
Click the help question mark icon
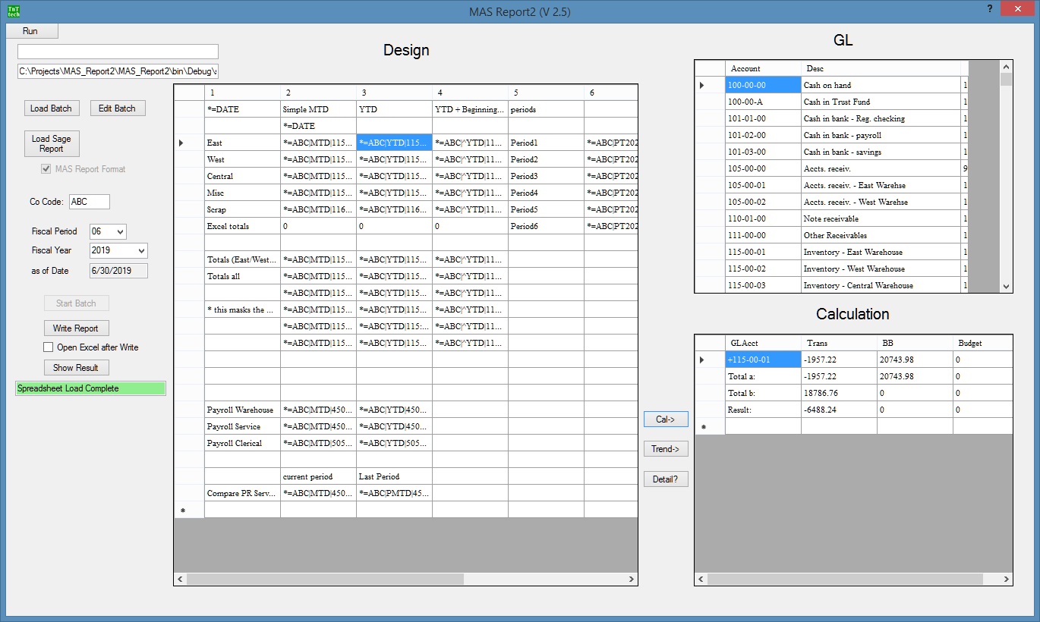pos(990,9)
